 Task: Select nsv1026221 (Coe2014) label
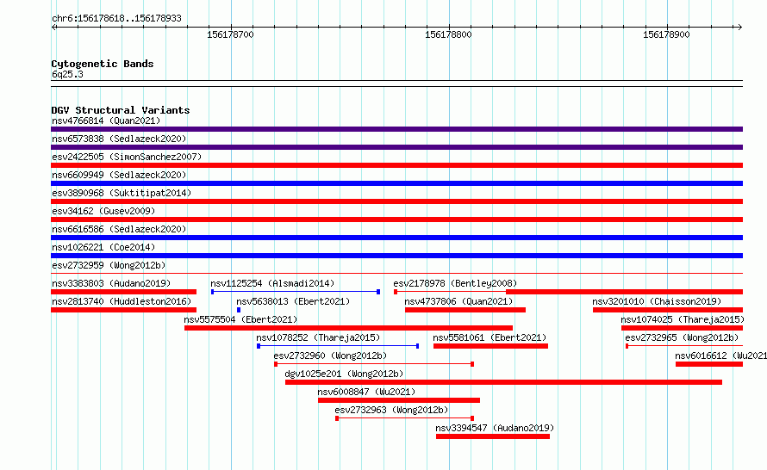pyautogui.click(x=103, y=247)
